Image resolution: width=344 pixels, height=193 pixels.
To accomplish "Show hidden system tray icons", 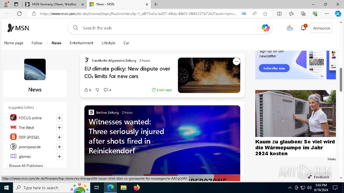I will tap(290, 188).
